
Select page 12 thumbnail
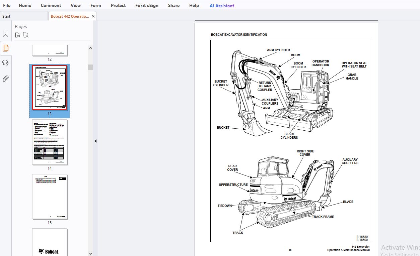(x=50, y=50)
